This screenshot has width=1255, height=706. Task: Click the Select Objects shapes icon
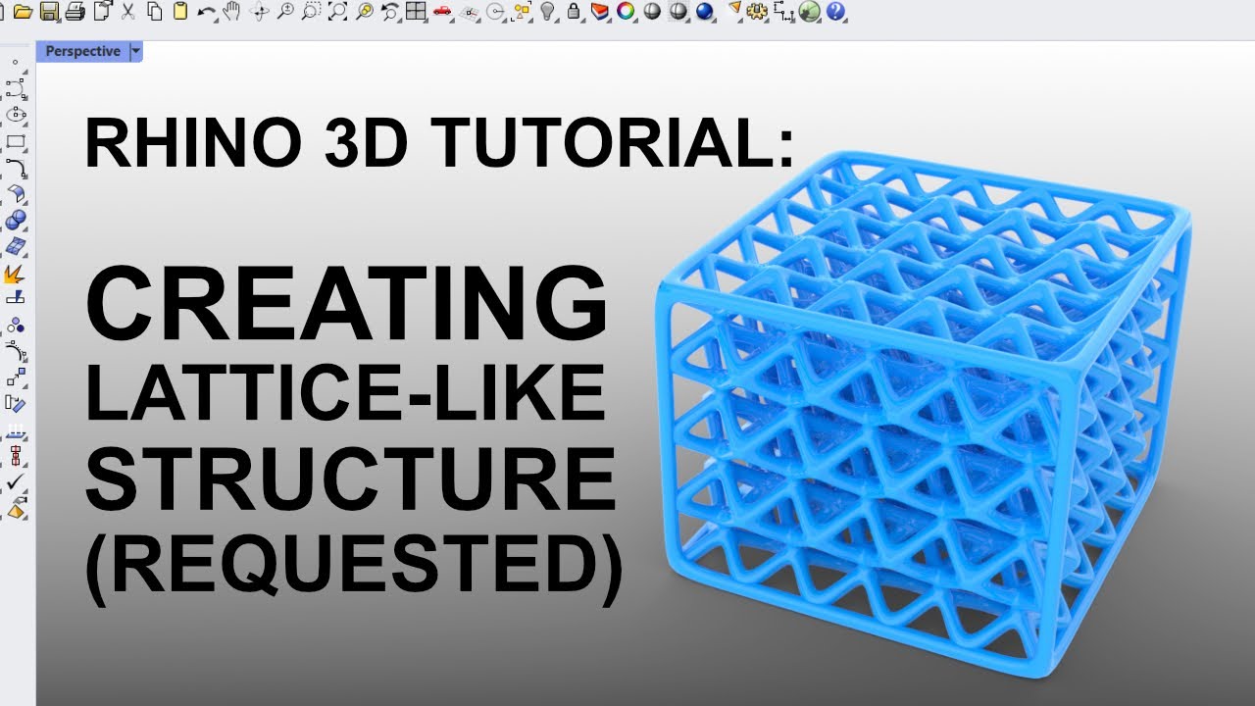(x=522, y=12)
